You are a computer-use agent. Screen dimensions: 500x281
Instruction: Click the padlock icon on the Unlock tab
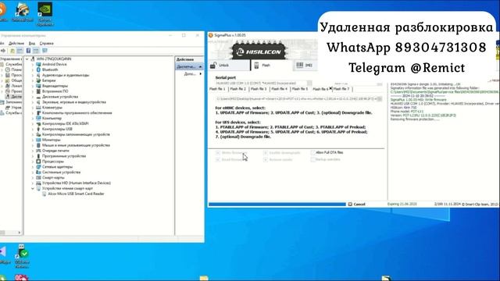(213, 65)
